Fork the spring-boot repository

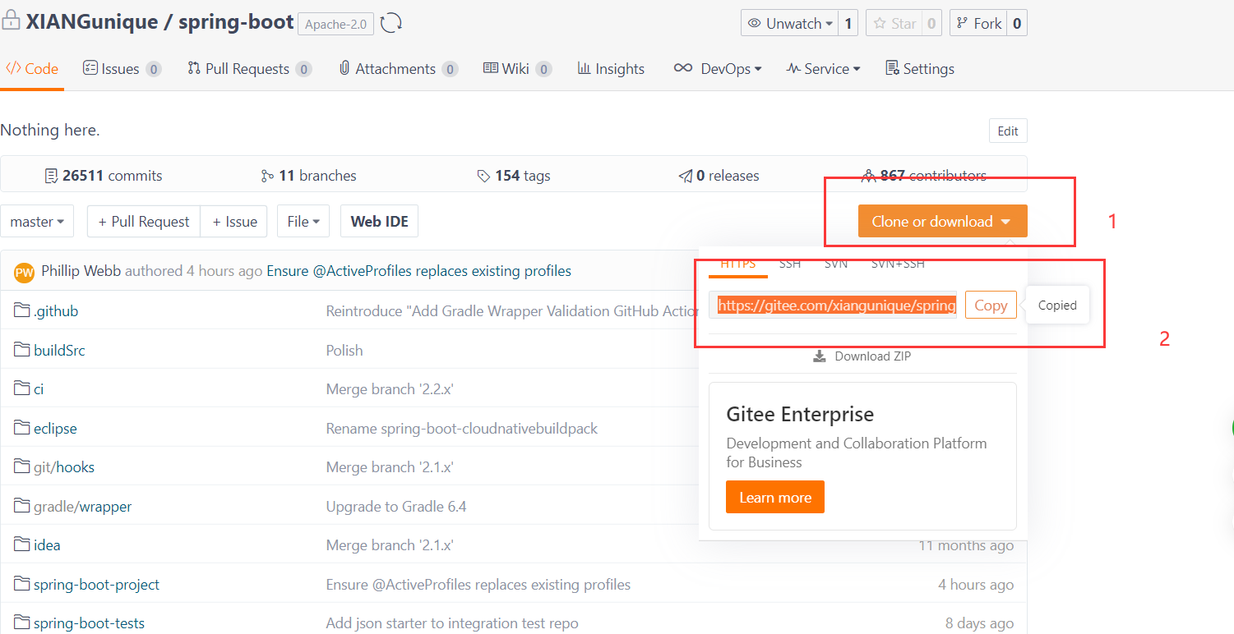tap(978, 23)
